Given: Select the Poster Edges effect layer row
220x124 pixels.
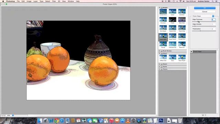Looking at the screenshot, I should [x=203, y=52].
